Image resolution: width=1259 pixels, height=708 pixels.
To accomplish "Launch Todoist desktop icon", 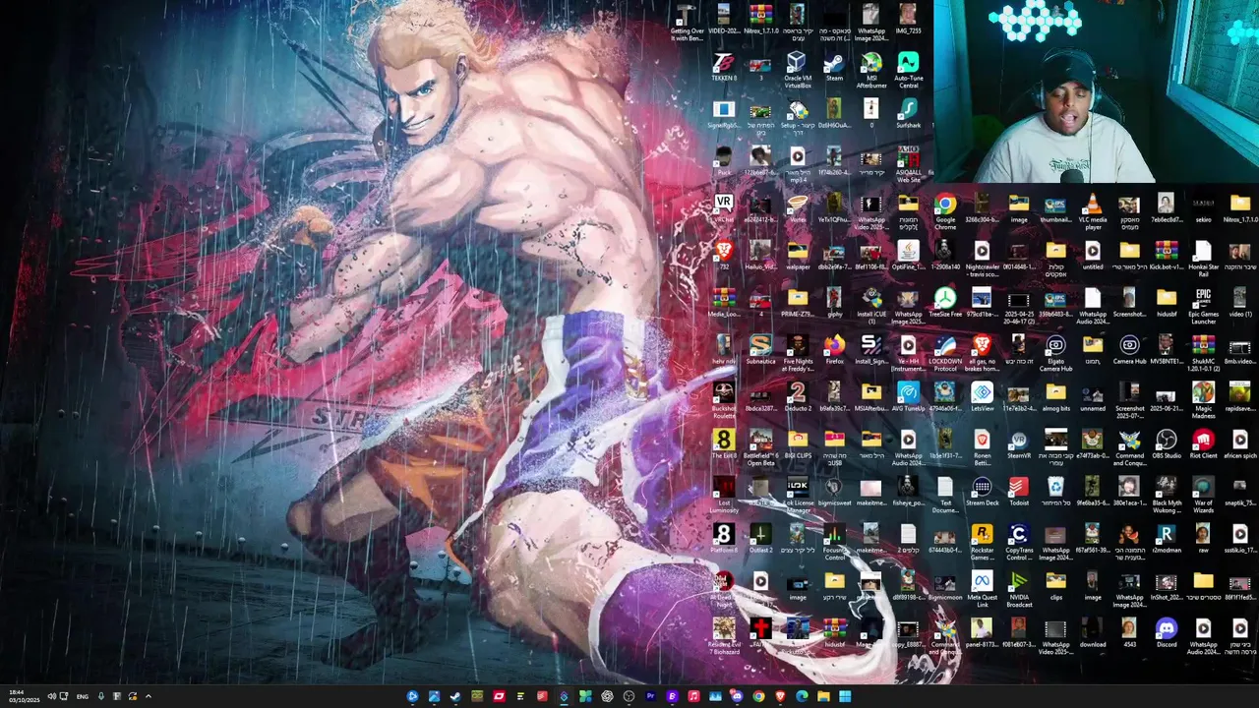I will (1019, 492).
